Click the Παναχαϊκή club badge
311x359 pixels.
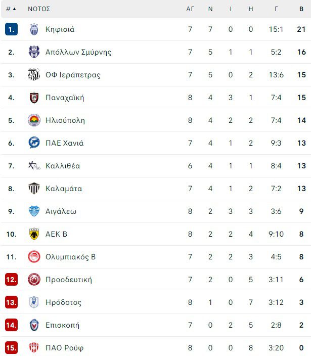click(34, 98)
